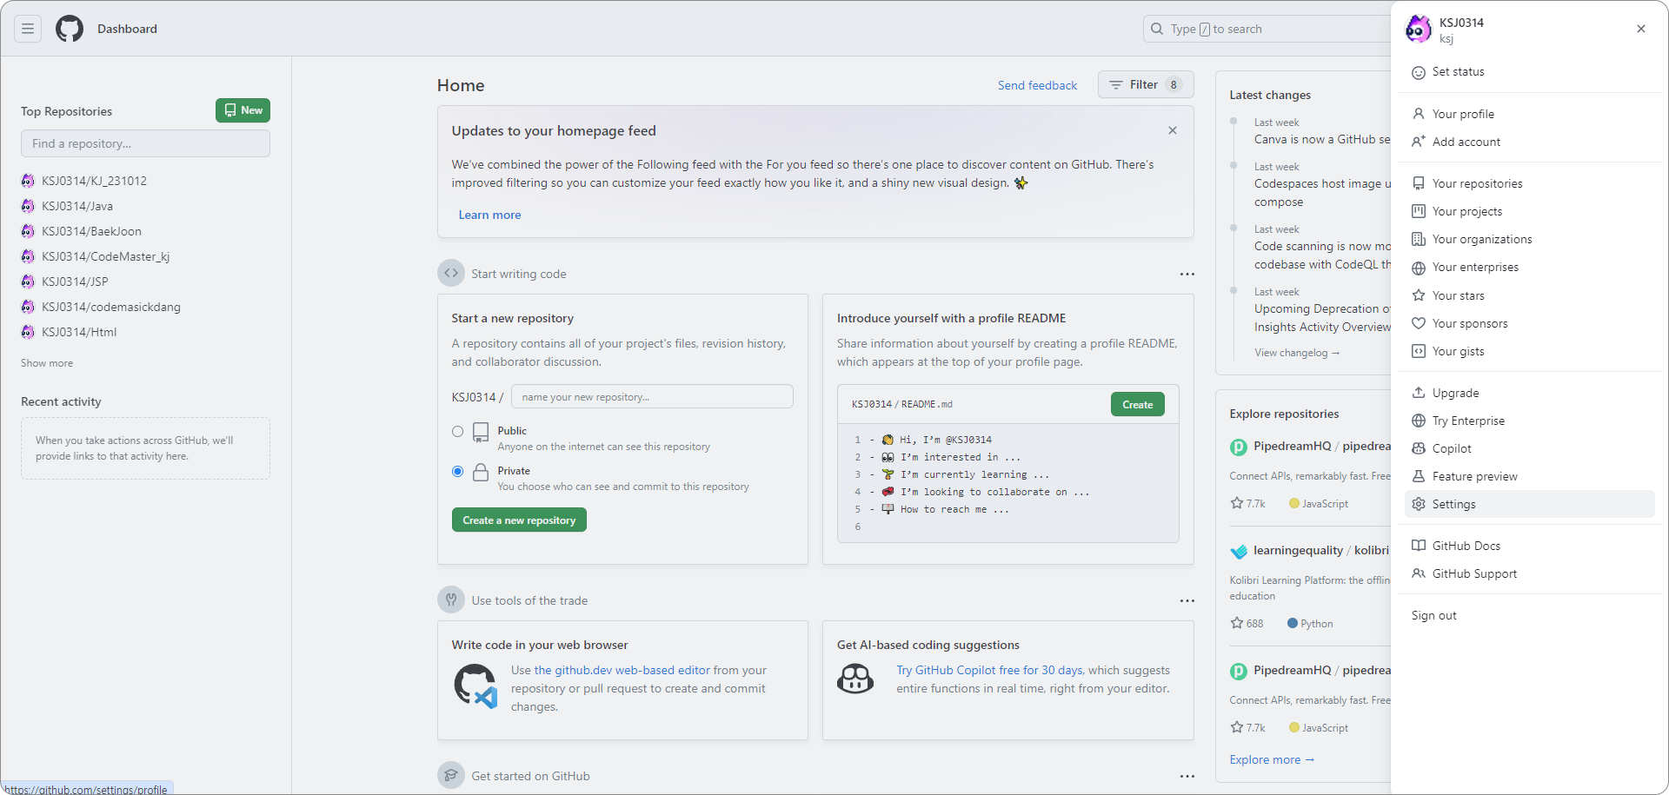Focus the Find a repository search field
This screenshot has width=1669, height=795.
(145, 143)
